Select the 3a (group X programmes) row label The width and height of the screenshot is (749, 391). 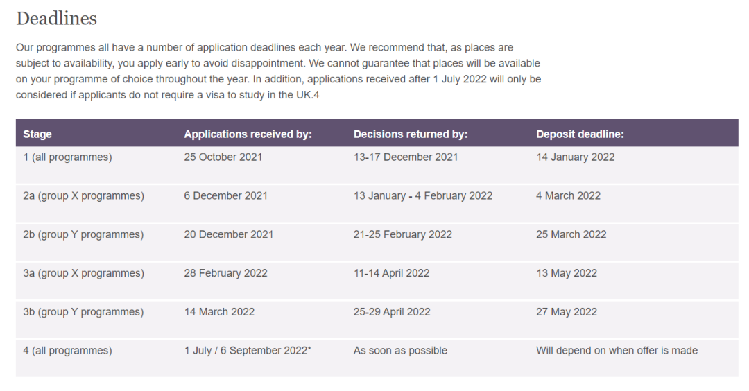tap(84, 273)
